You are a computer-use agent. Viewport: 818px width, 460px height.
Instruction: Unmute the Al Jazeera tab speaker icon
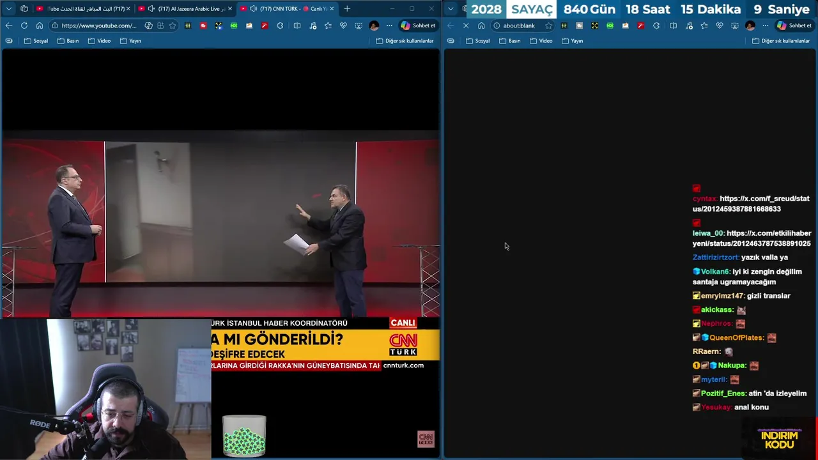(x=151, y=9)
